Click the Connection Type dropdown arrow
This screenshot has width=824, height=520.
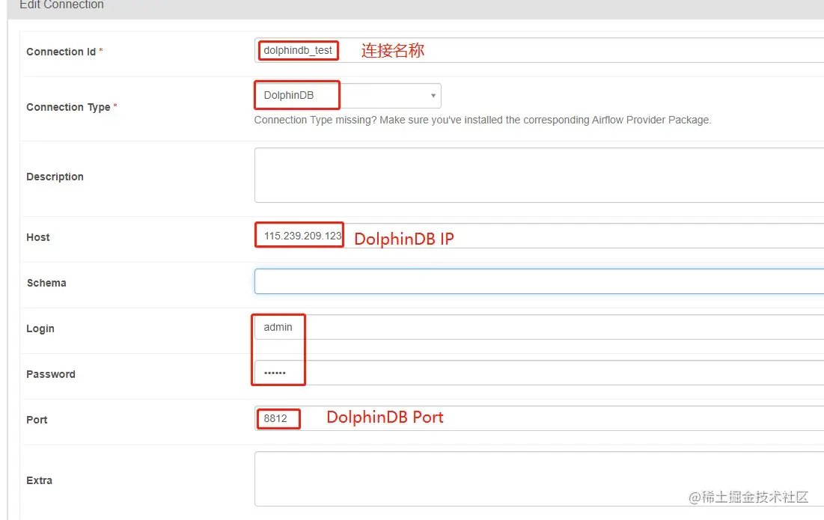[x=433, y=96]
